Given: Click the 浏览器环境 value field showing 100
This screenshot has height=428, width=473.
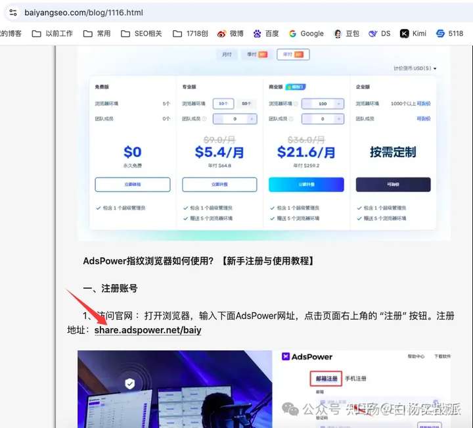Looking at the screenshot, I should tap(323, 104).
